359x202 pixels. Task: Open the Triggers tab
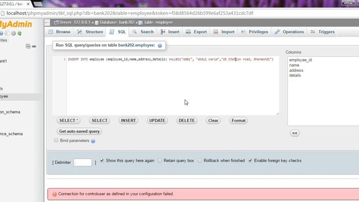click(x=323, y=32)
